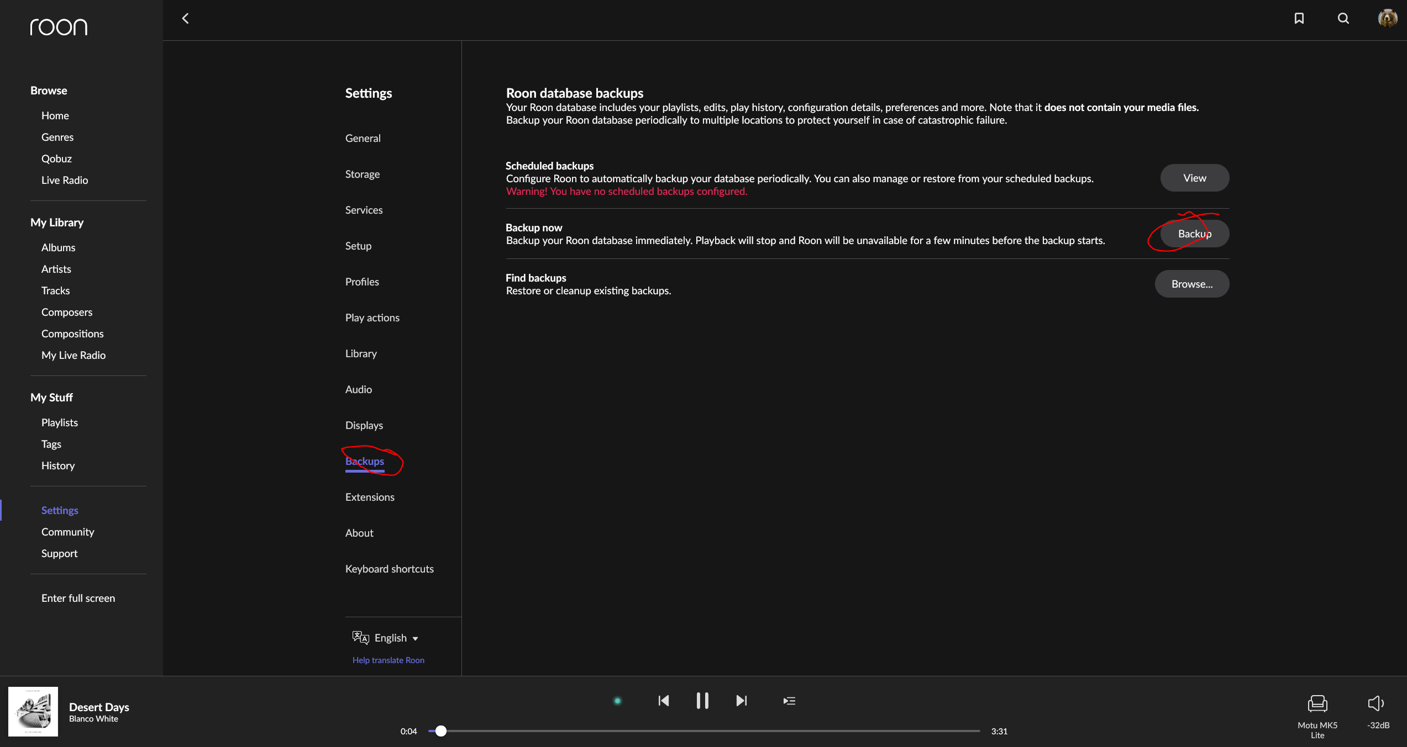Open Playlists in My Stuff
This screenshot has height=747, width=1407.
click(x=60, y=422)
